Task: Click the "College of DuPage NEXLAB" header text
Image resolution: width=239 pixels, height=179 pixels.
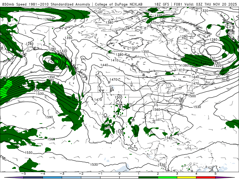Action: click(119, 4)
